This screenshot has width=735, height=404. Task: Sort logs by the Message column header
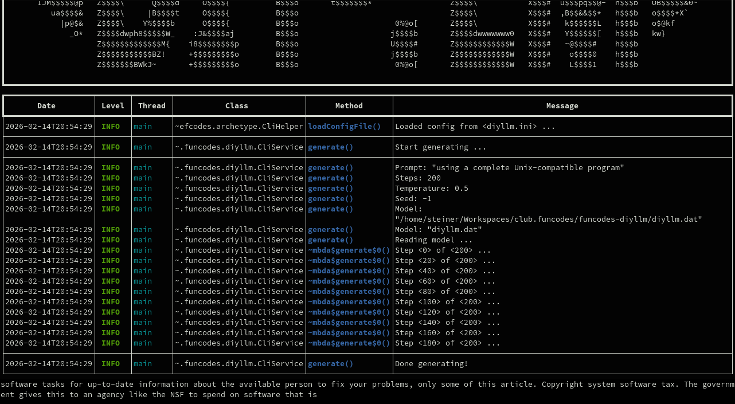point(562,105)
